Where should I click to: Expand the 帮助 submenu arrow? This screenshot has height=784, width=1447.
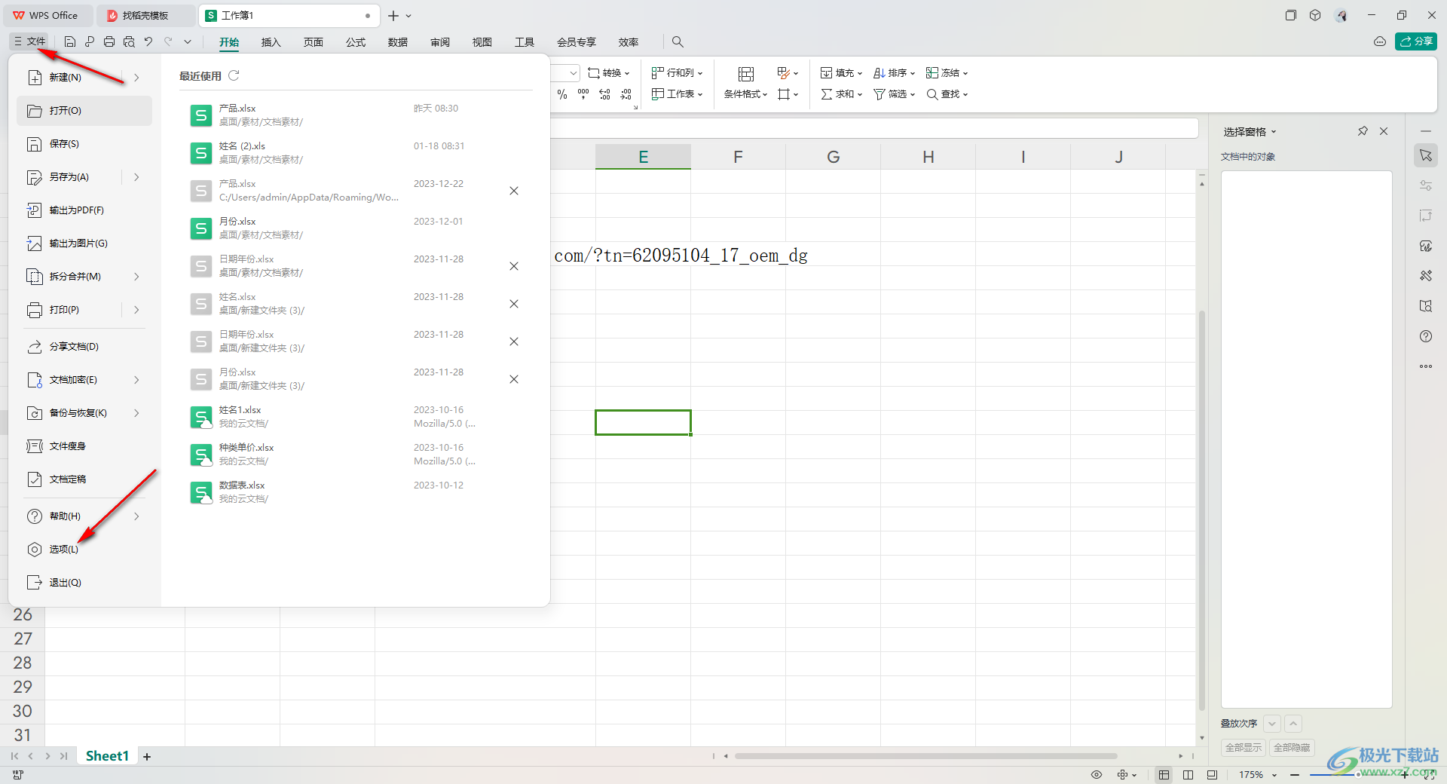tap(136, 516)
